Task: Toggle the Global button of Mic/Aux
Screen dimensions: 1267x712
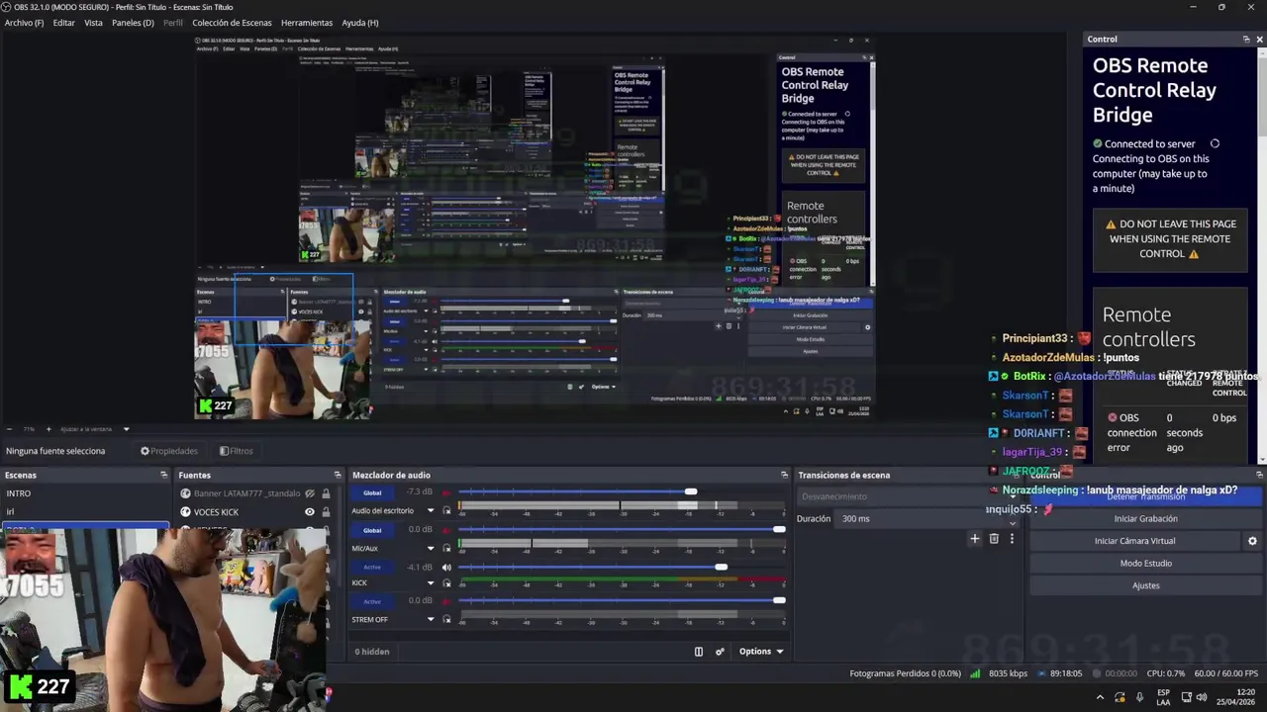Action: tap(372, 530)
